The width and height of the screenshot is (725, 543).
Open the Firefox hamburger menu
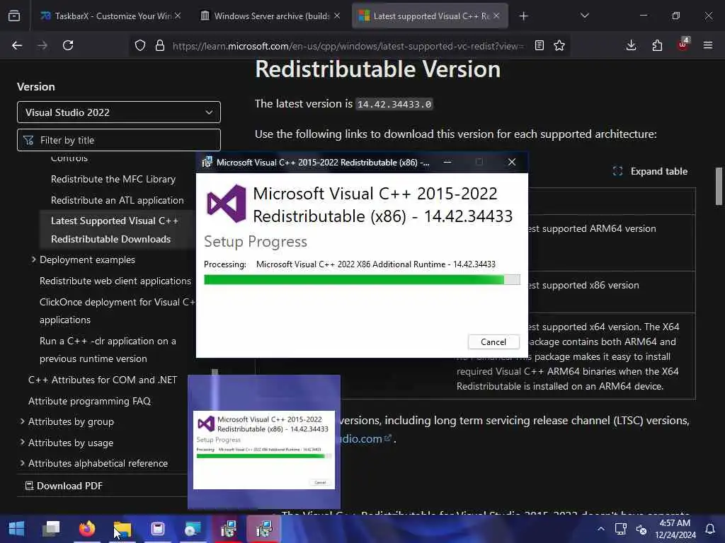point(708,45)
